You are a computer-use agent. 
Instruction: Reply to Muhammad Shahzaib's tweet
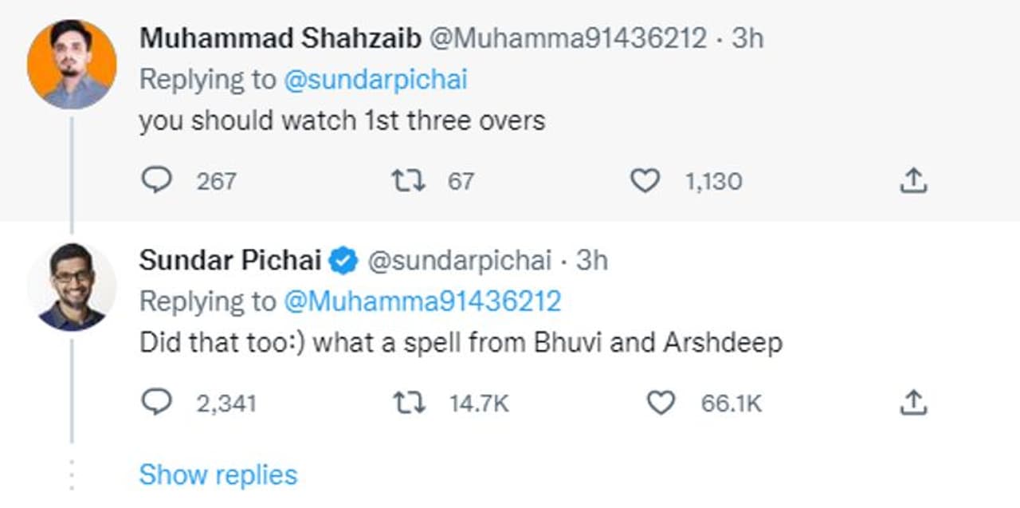coord(157,181)
